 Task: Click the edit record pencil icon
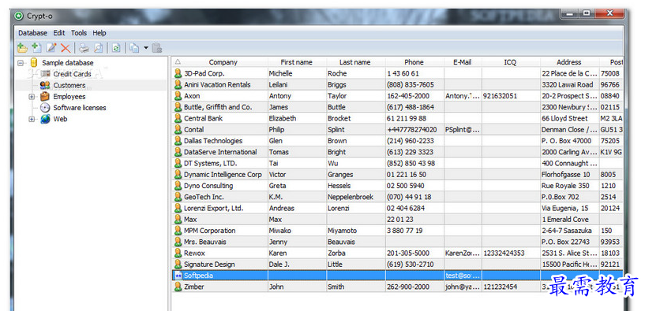[51, 48]
